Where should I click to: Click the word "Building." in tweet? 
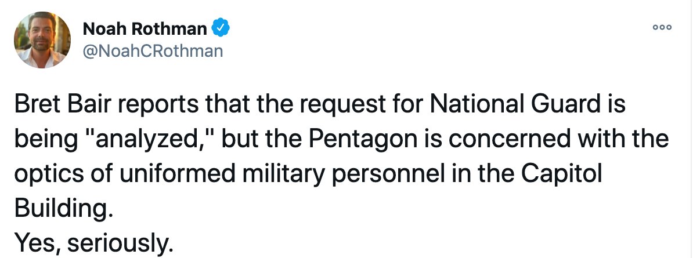click(61, 207)
